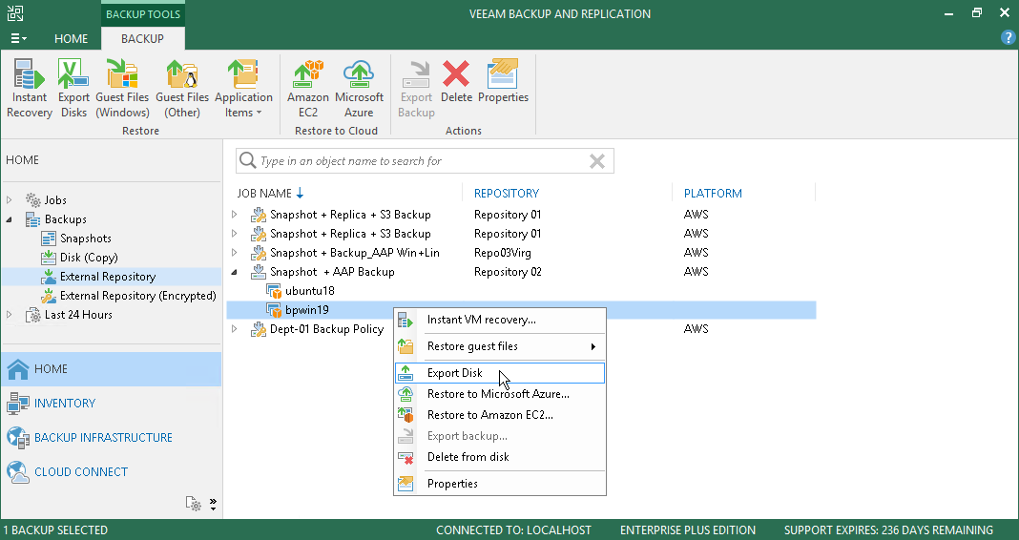1019x540 pixels.
Task: Expand Snapshot + Backup_AAP Win+Lin row
Action: (235, 253)
